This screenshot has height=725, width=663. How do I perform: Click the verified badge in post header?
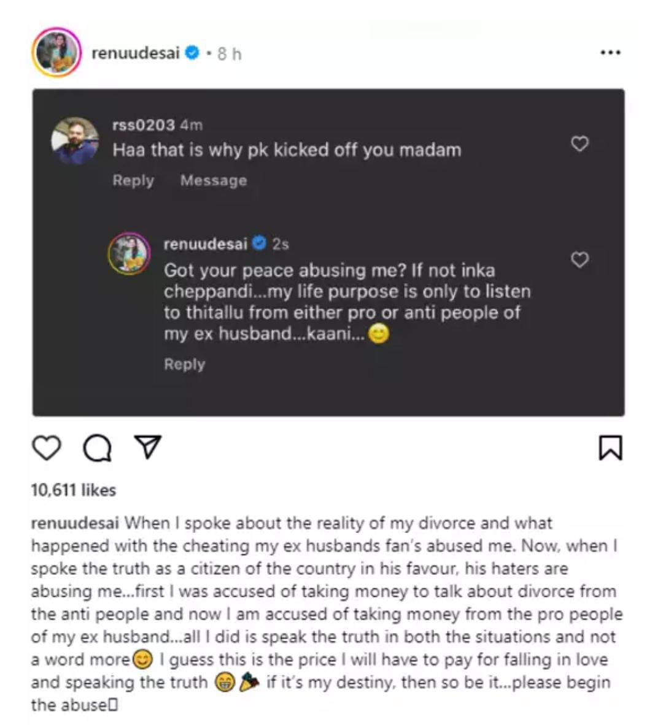point(192,53)
